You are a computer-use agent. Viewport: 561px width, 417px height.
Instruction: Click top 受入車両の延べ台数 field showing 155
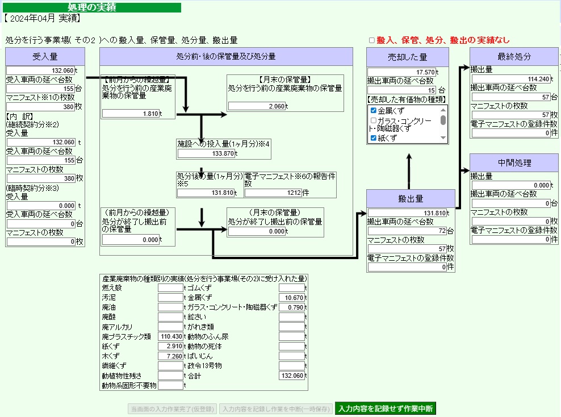coord(40,89)
